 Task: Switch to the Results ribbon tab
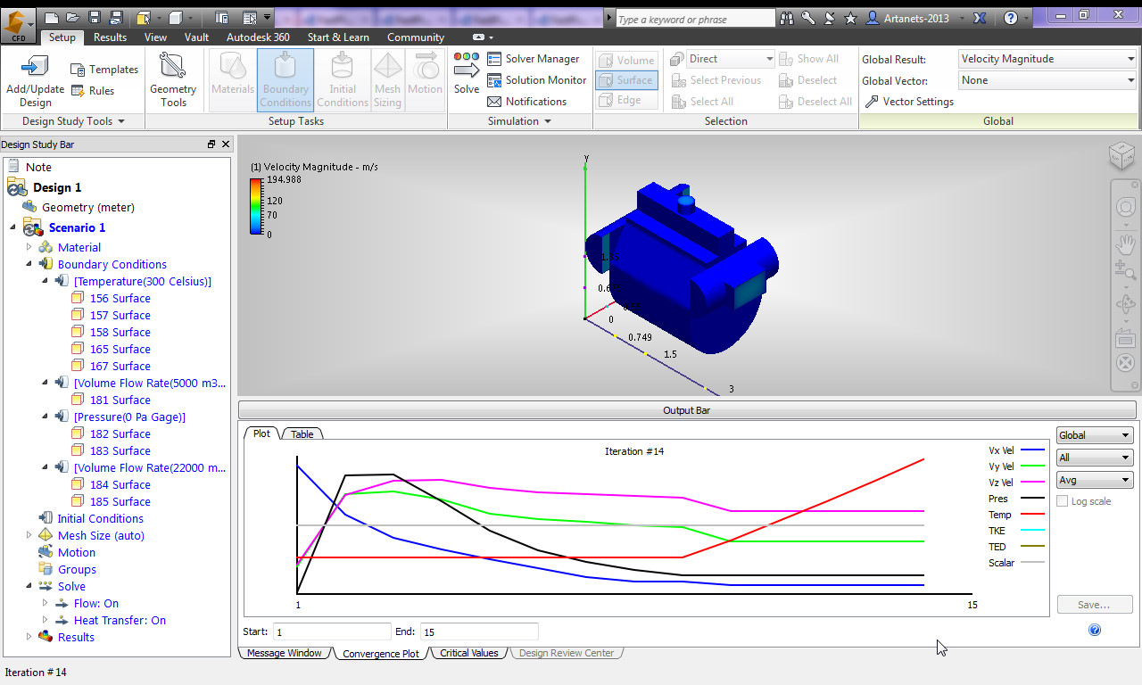110,37
